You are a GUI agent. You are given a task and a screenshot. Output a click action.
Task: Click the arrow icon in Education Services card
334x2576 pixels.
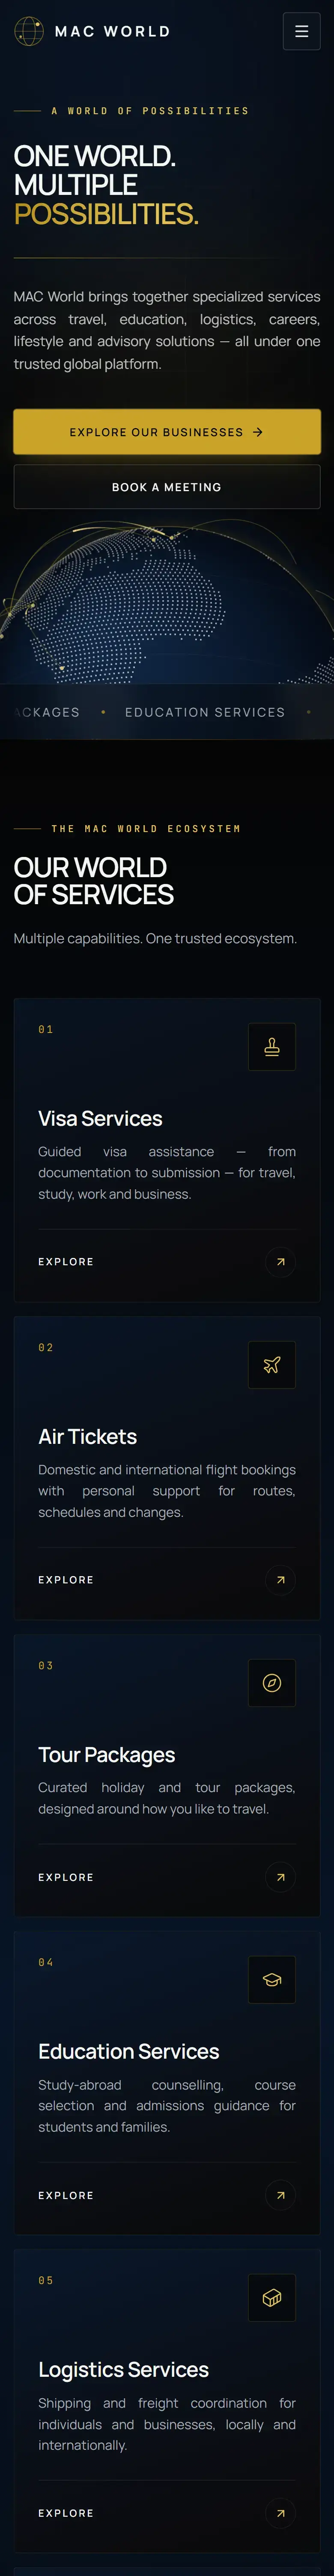tap(280, 2195)
